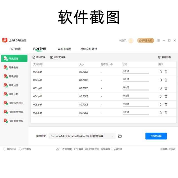This screenshot has height=178, width=178.
Task: Start compressing 004.pdf with play icon
Action: coord(161,96)
